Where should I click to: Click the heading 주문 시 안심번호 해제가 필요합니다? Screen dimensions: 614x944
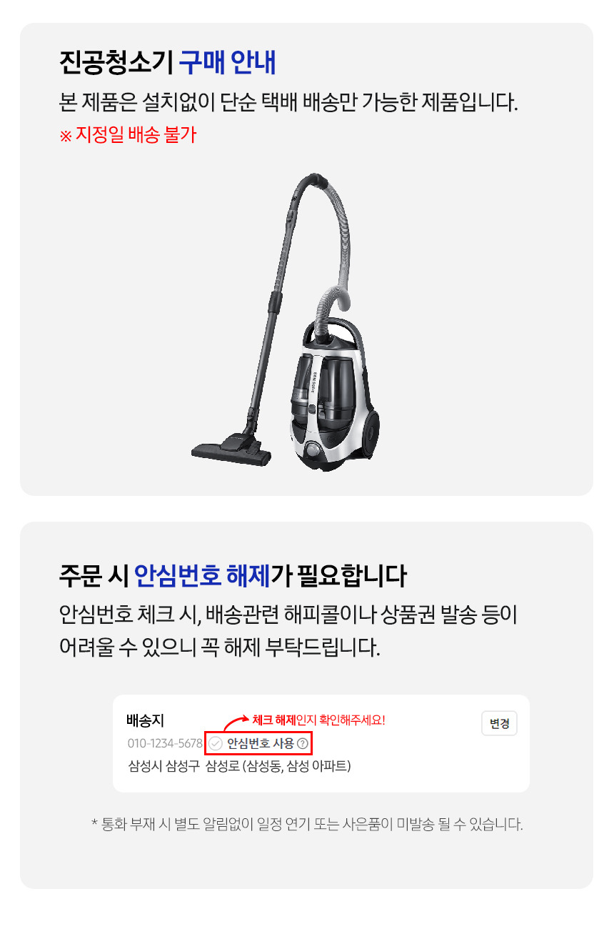pos(233,575)
